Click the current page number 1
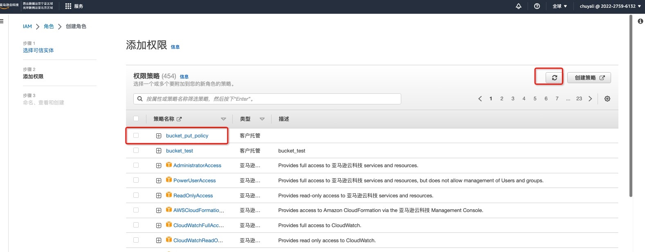Image resolution: width=645 pixels, height=252 pixels. tap(491, 99)
